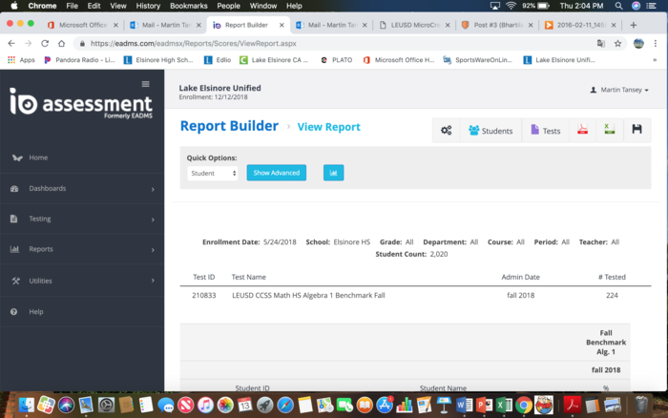Viewport: 668px width, 418px height.
Task: Expand the Reports sidebar section
Action: point(81,249)
